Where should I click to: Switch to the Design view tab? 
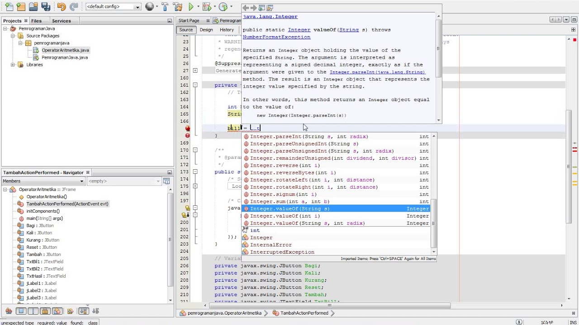coord(206,30)
